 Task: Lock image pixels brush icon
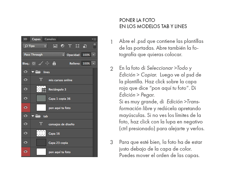pos(41,63)
